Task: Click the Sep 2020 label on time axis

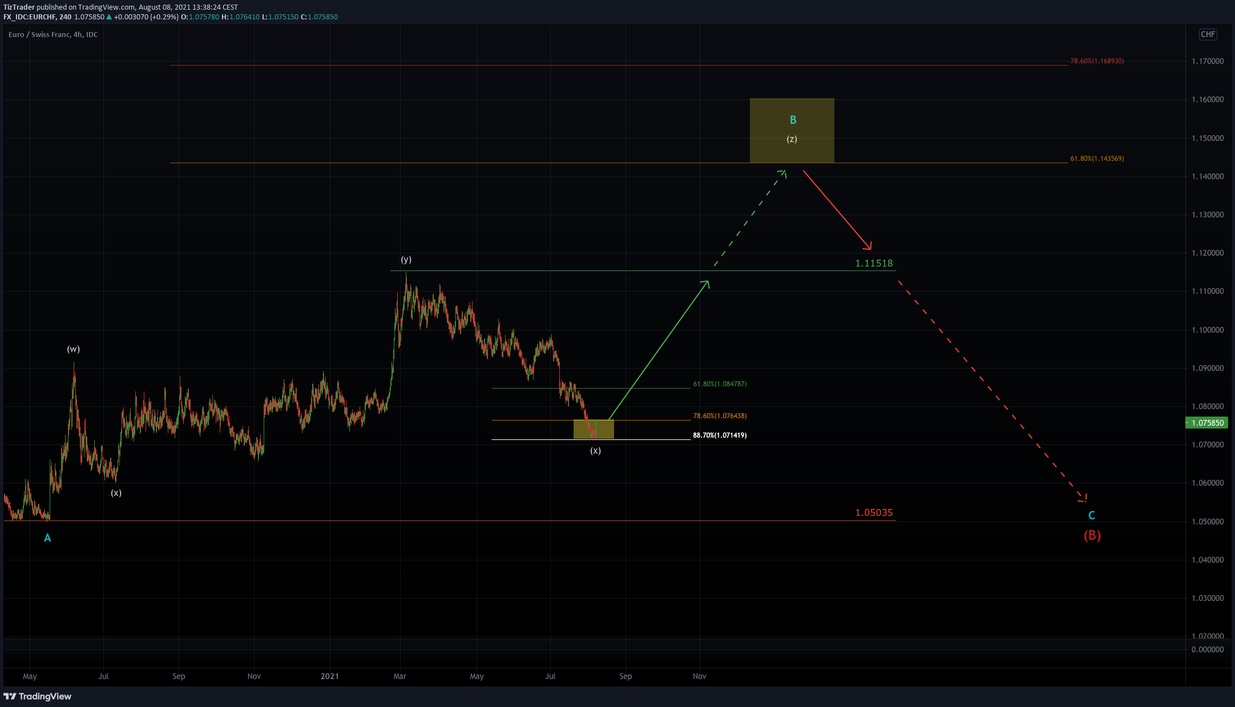Action: click(x=179, y=676)
